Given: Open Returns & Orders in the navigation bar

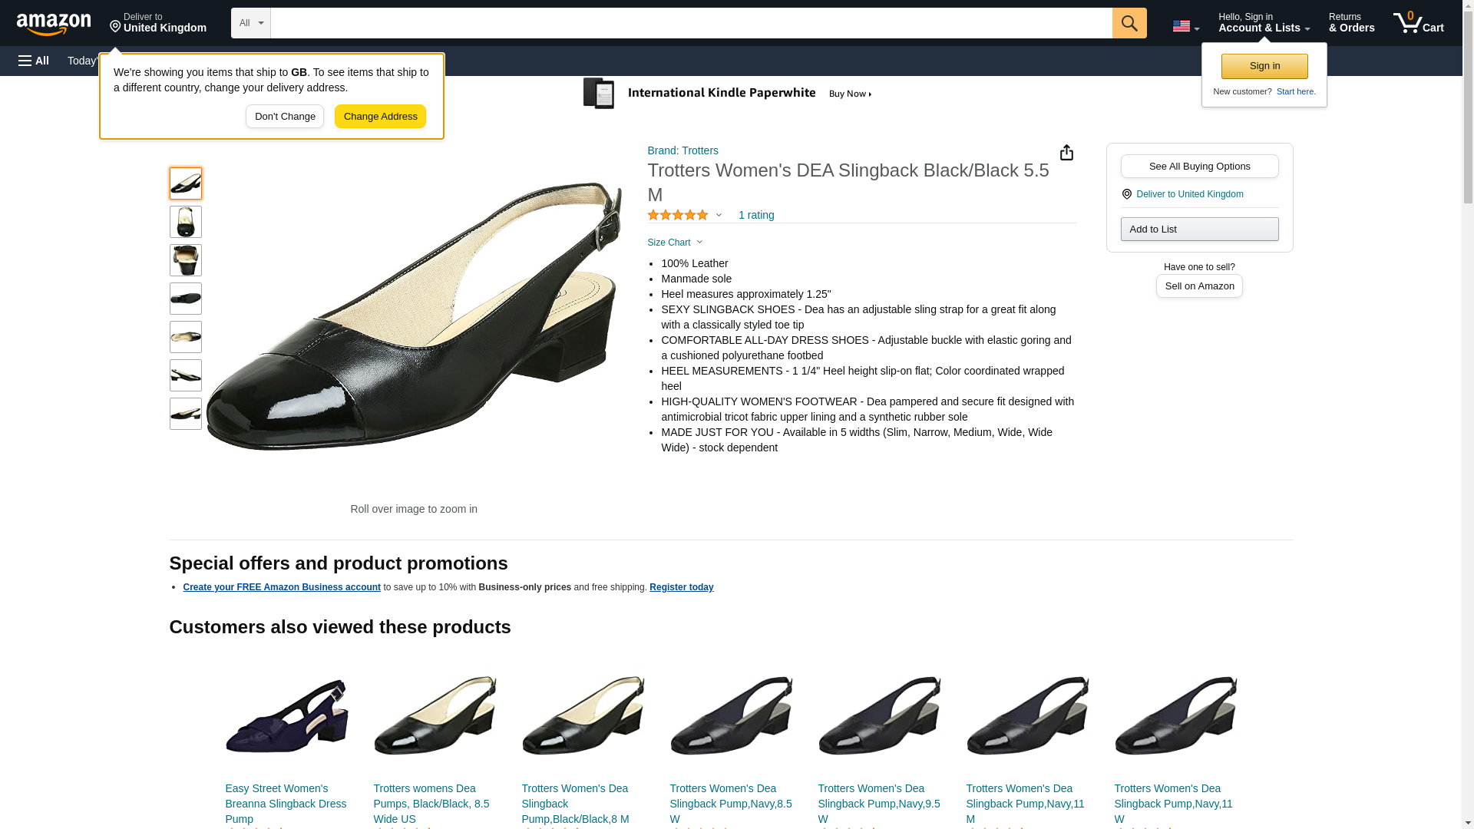Looking at the screenshot, I should [1351, 23].
